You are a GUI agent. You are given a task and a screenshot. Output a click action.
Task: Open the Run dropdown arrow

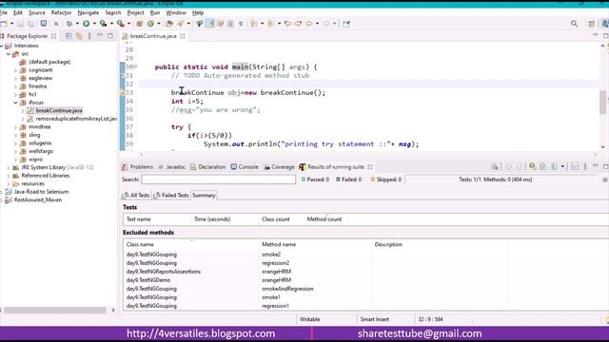point(94,24)
